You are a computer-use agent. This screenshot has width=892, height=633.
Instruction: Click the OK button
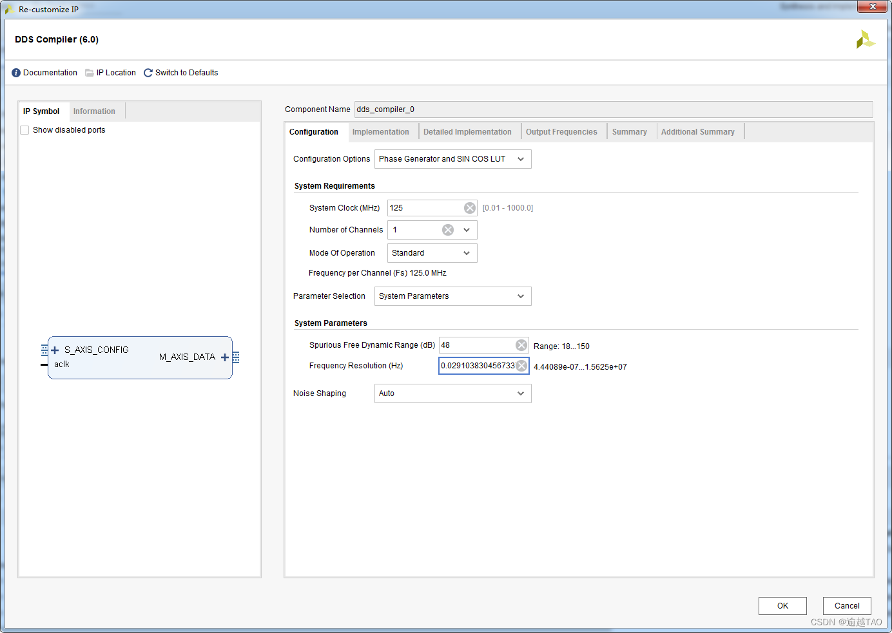(x=782, y=606)
